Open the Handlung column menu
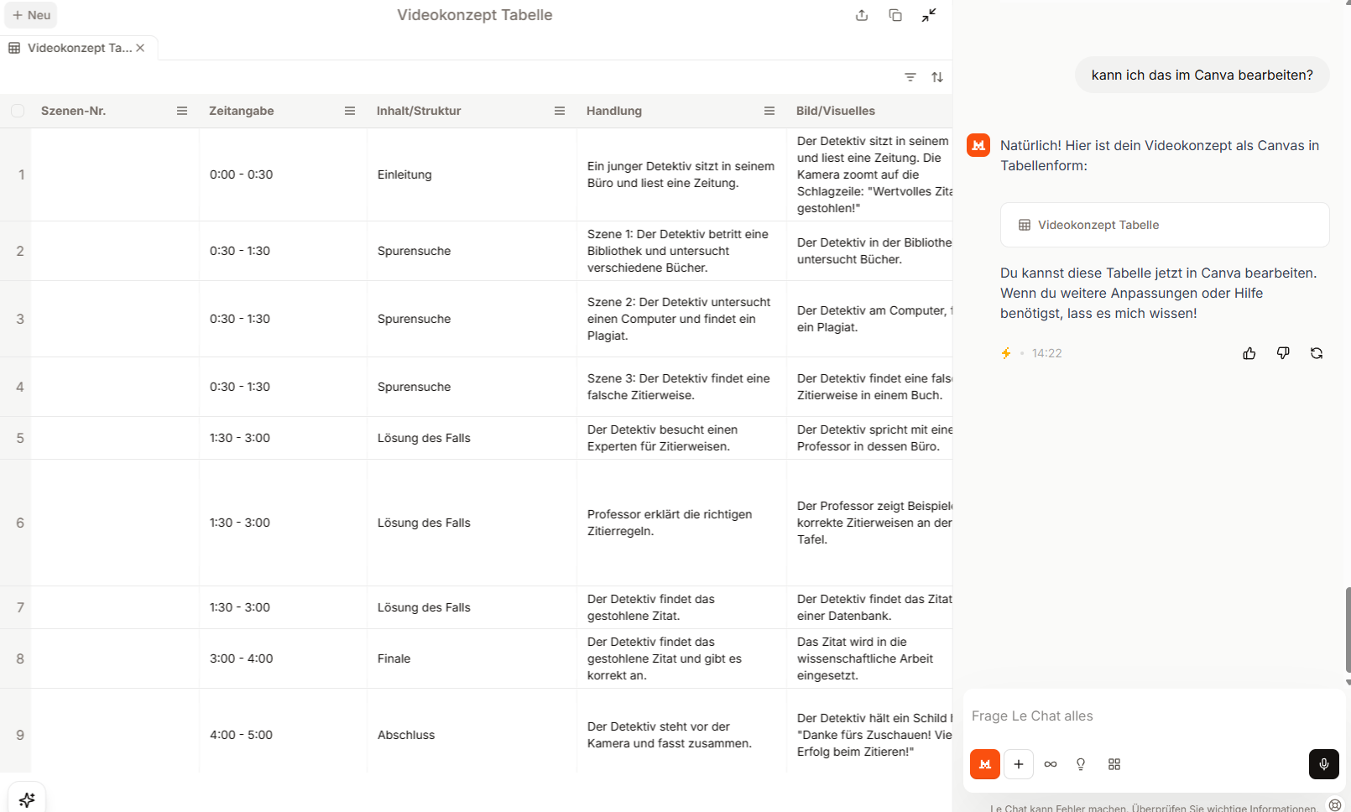 769,111
